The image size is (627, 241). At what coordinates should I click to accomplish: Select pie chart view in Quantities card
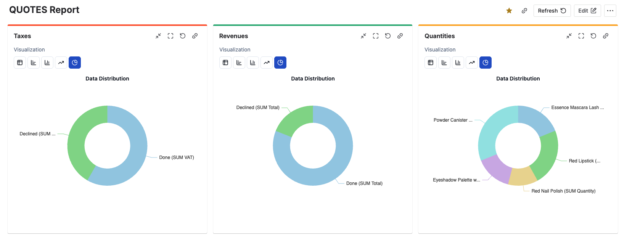(x=486, y=63)
